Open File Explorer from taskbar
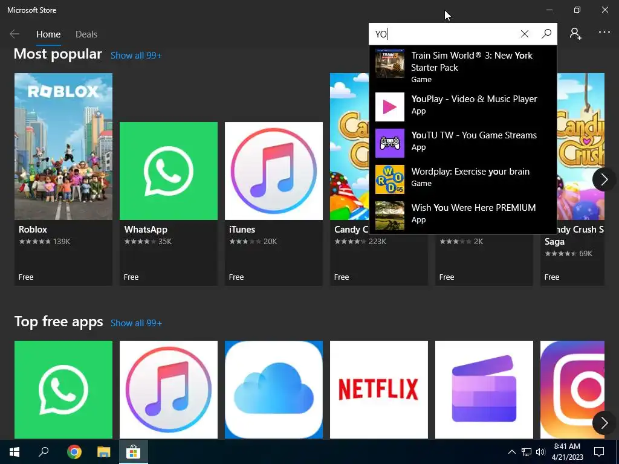The image size is (619, 464). [x=104, y=452]
